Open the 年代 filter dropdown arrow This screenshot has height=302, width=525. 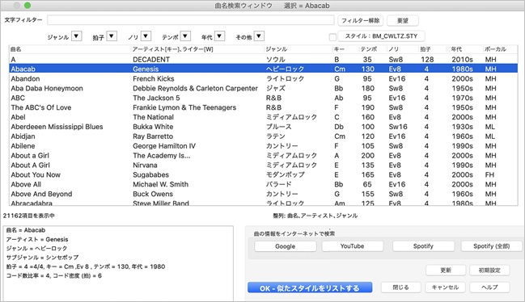220,36
